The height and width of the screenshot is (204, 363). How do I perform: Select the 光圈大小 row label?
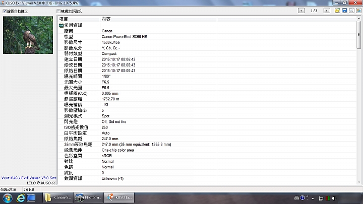click(x=73, y=82)
